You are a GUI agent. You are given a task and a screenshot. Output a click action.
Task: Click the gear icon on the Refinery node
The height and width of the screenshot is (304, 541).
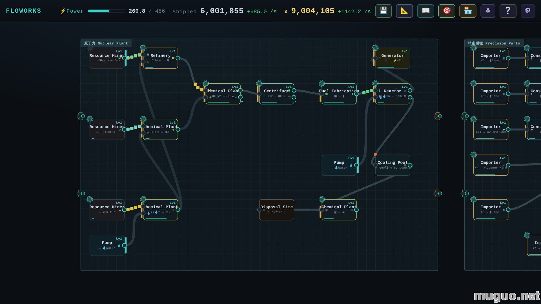click(x=143, y=48)
